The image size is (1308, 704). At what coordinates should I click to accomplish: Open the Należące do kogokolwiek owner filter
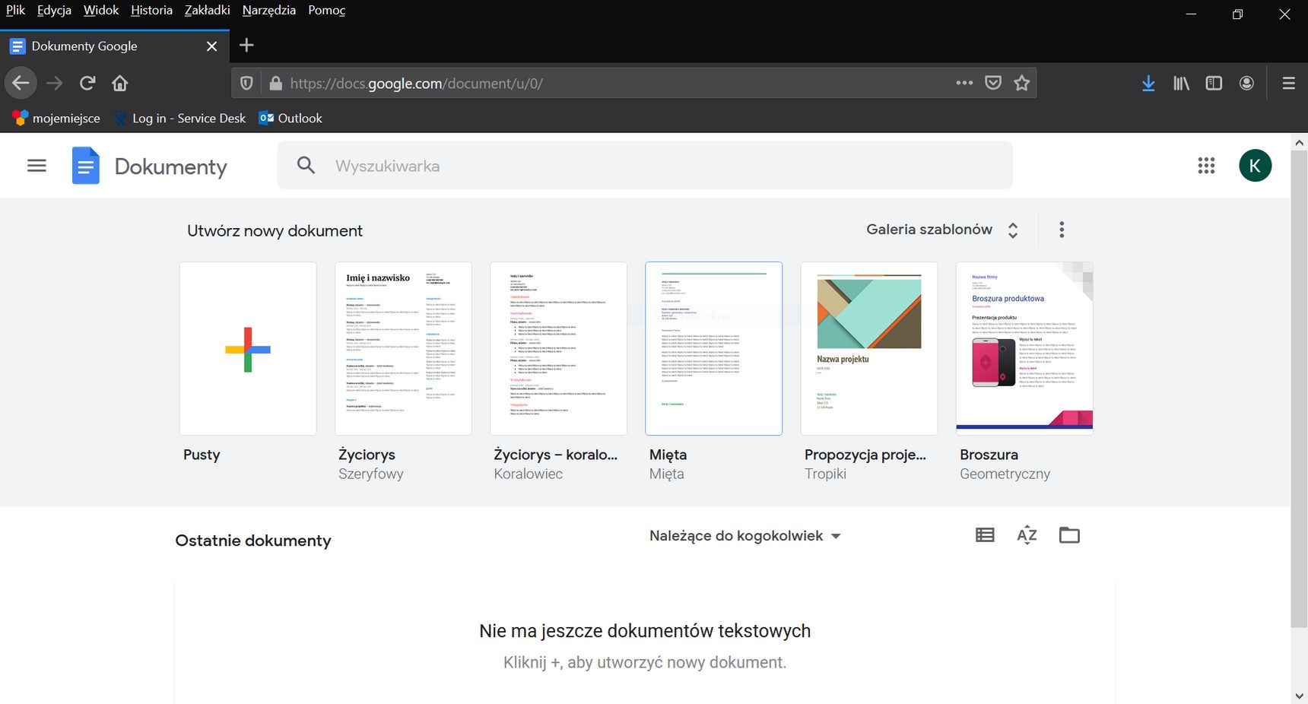(x=745, y=536)
